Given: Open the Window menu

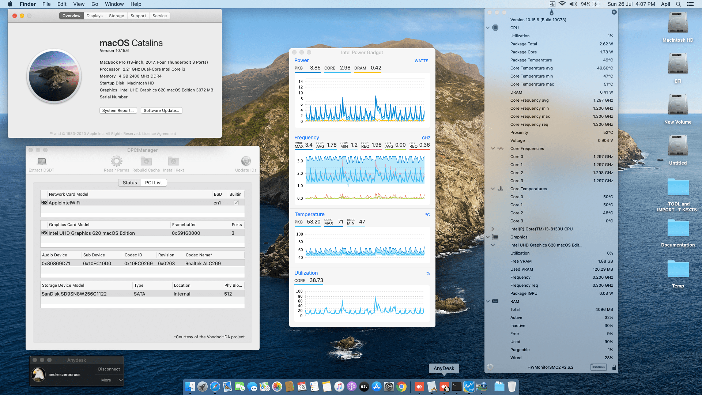Looking at the screenshot, I should point(114,4).
